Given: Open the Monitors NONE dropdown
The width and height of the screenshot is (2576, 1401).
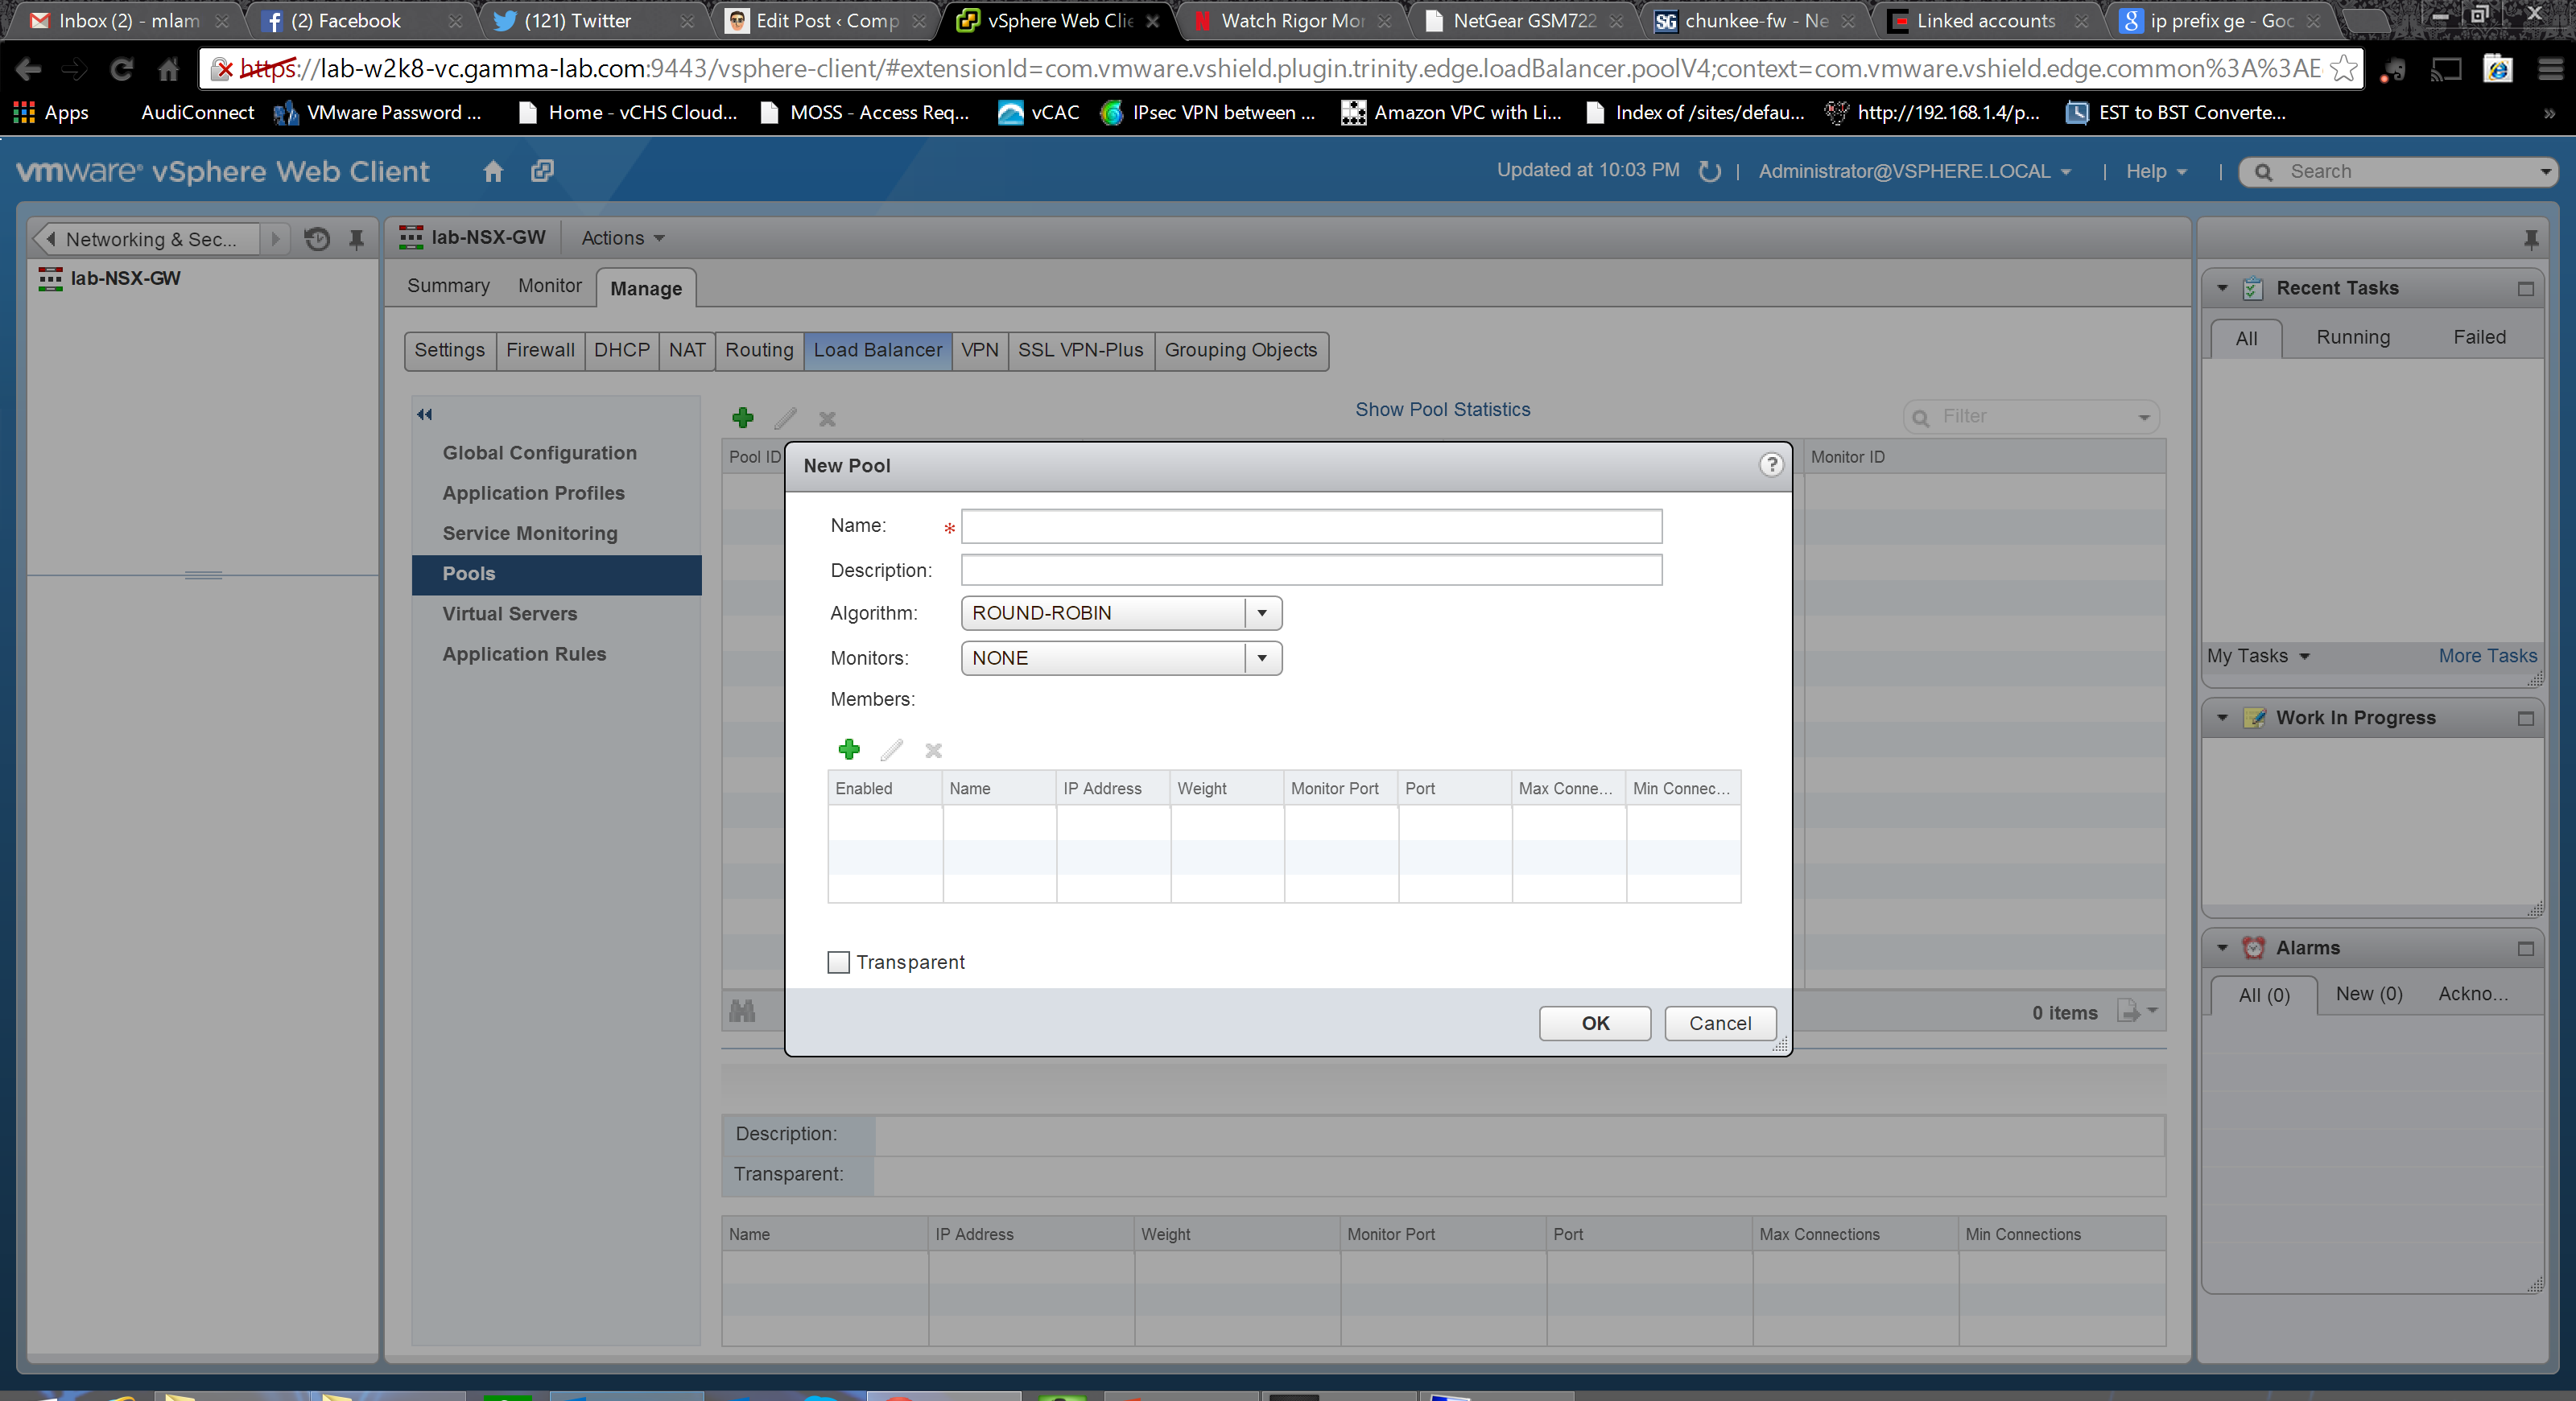Looking at the screenshot, I should [1262, 657].
